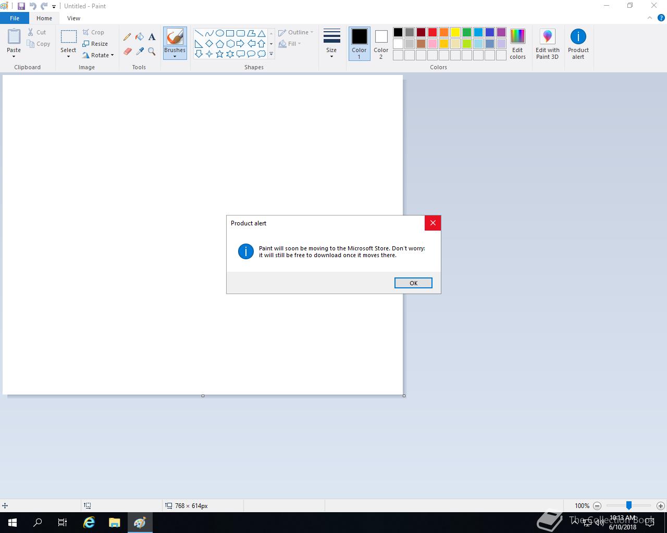
Task: Expand the Brushes dropdown arrow
Action: pyautogui.click(x=175, y=56)
